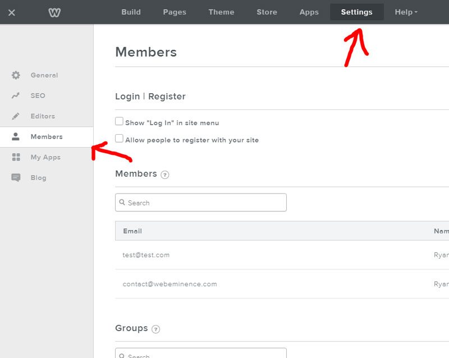Select the SEO sidebar icon
Image resolution: width=449 pixels, height=358 pixels.
coord(16,95)
